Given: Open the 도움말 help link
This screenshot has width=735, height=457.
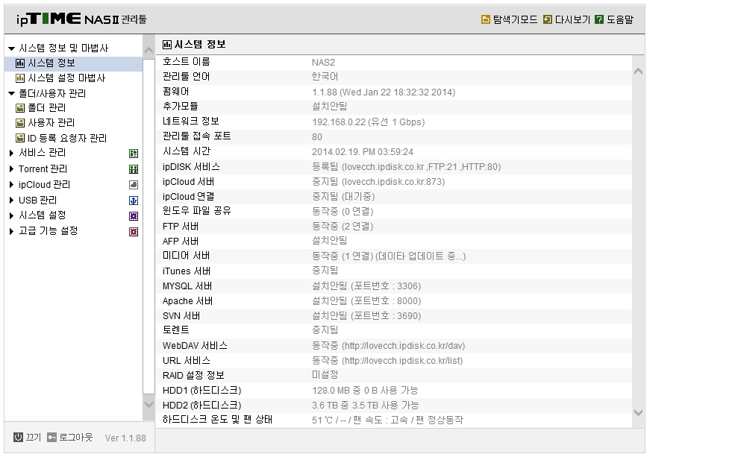Looking at the screenshot, I should pyautogui.click(x=619, y=19).
